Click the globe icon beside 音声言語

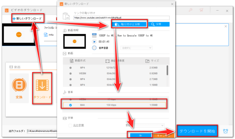pyautogui.click(x=94, y=48)
